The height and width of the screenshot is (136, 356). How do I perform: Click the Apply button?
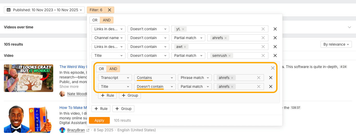click(99, 120)
